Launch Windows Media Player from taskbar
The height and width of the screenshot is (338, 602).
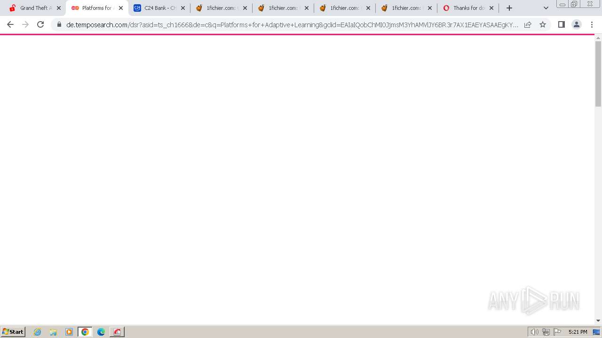(69, 332)
